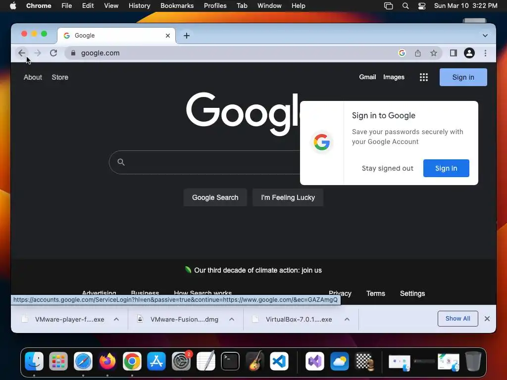This screenshot has height=380, width=507.
Task: Choose Stay signed out
Action: tap(387, 168)
